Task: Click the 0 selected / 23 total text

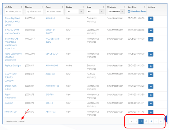Action: [16, 121]
